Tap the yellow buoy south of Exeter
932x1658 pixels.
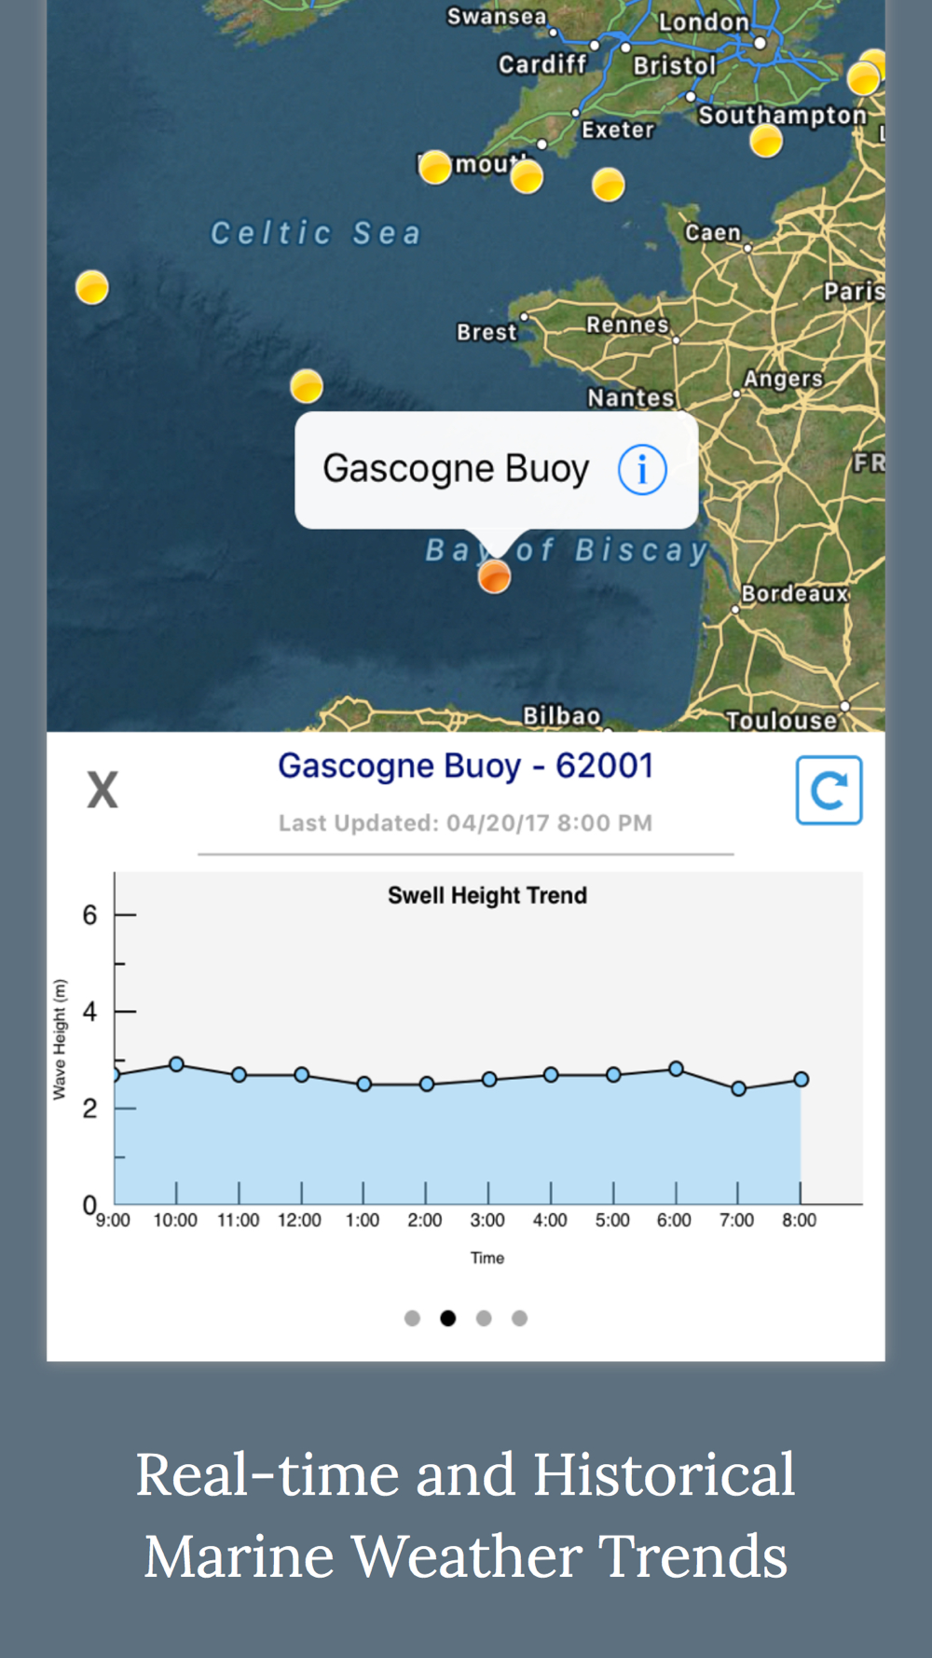pyautogui.click(x=608, y=185)
